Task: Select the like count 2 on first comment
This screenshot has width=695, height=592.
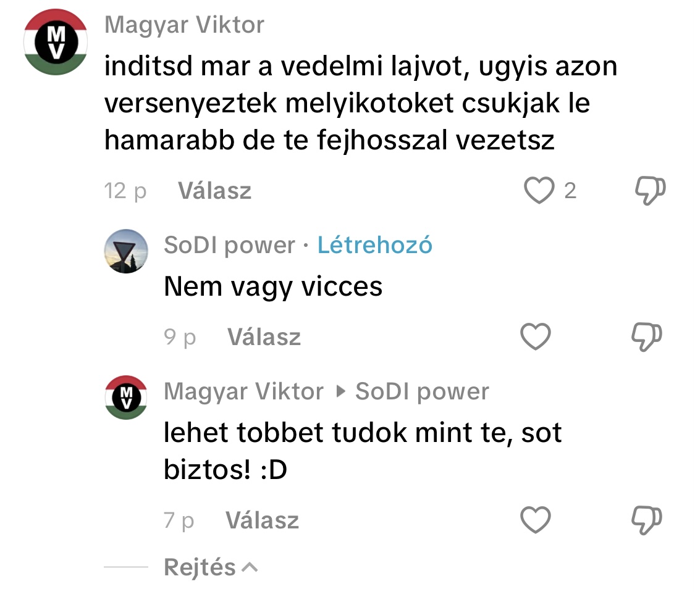Action: click(570, 191)
